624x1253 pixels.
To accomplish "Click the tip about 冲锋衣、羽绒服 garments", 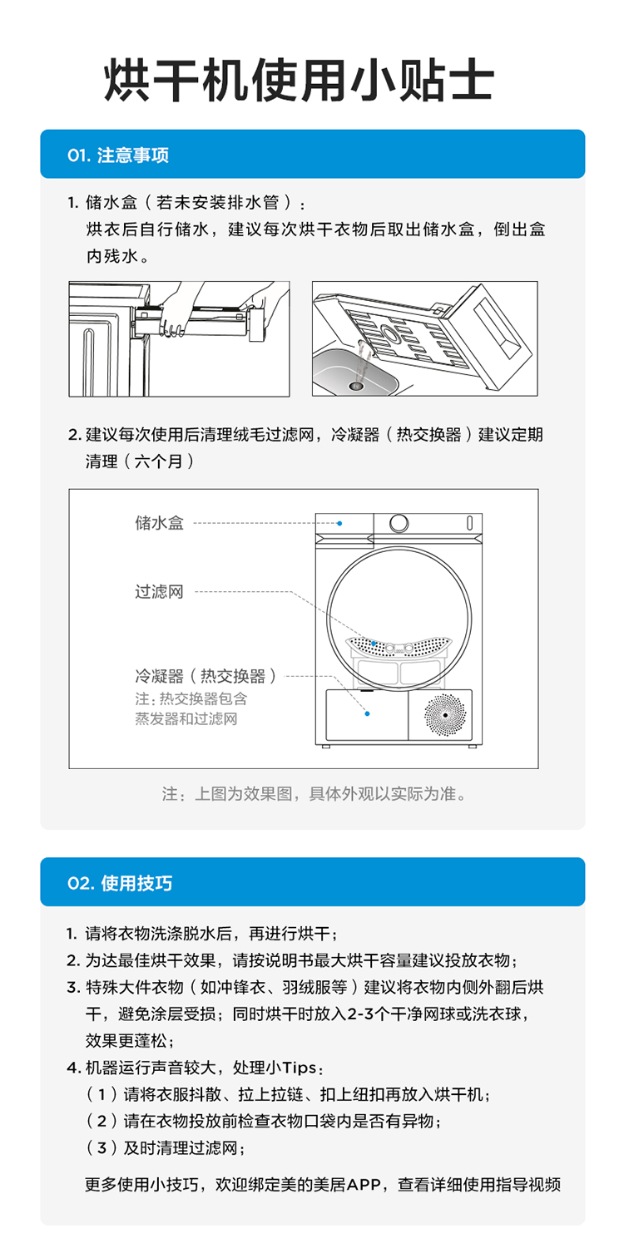I will coord(306,1014).
